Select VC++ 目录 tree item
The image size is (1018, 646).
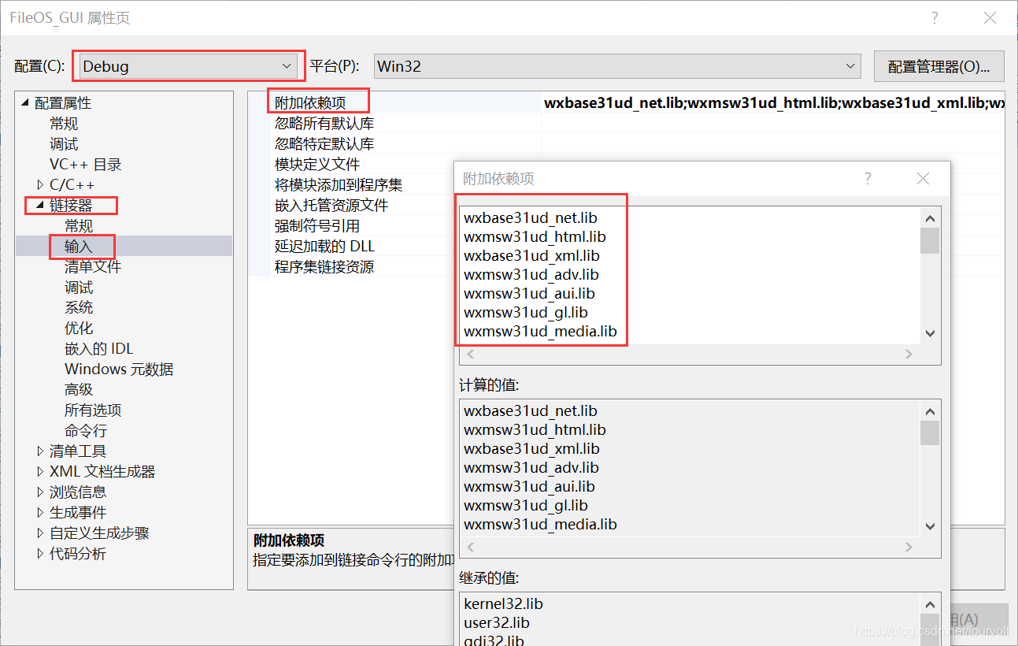tap(86, 165)
